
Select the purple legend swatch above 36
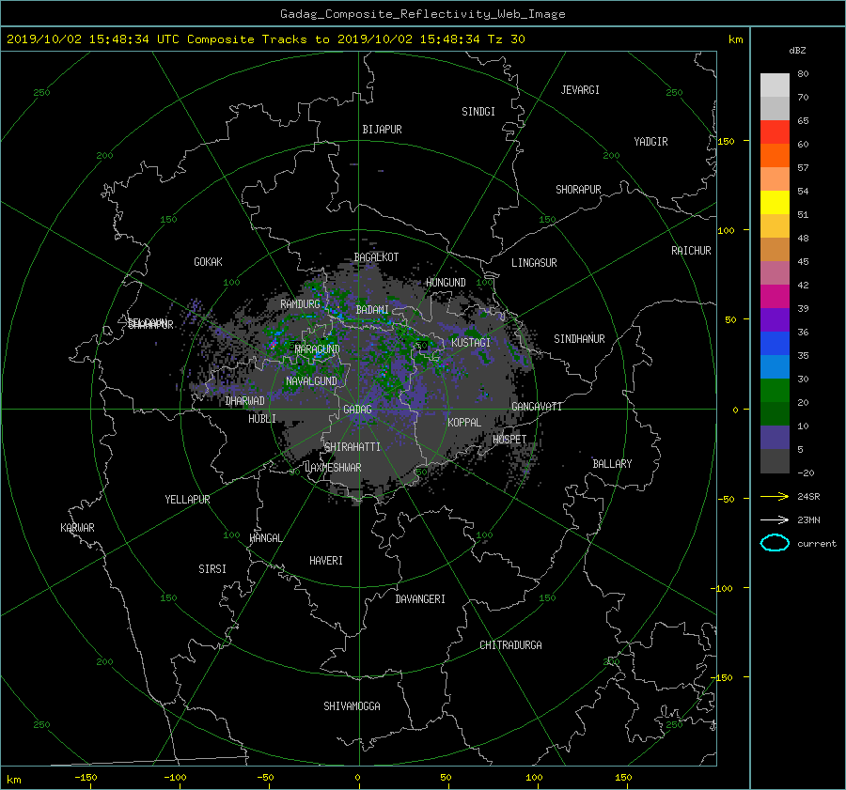click(775, 320)
